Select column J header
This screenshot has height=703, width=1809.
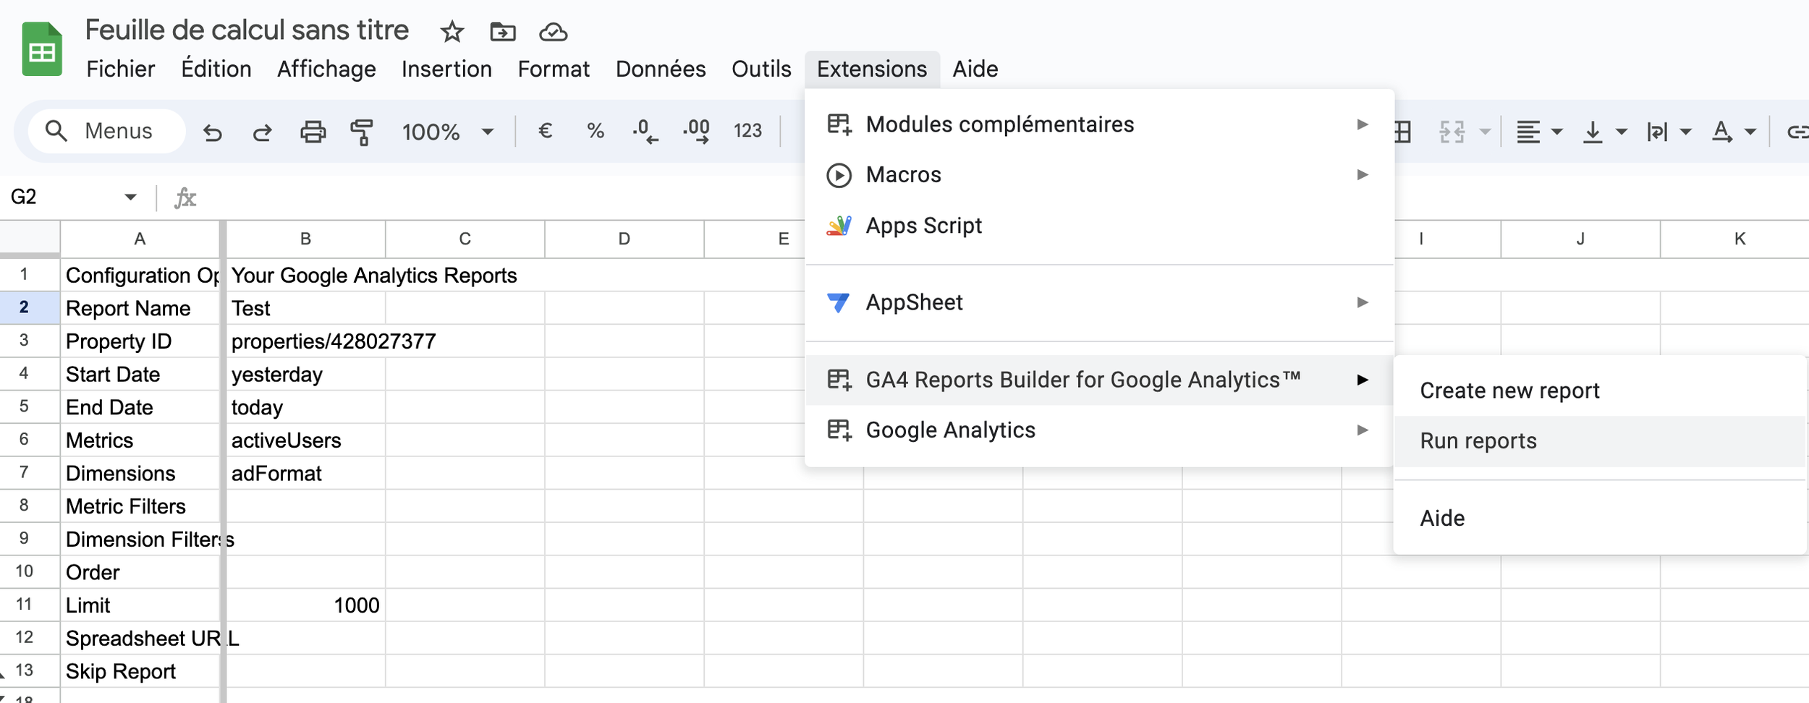tap(1580, 239)
